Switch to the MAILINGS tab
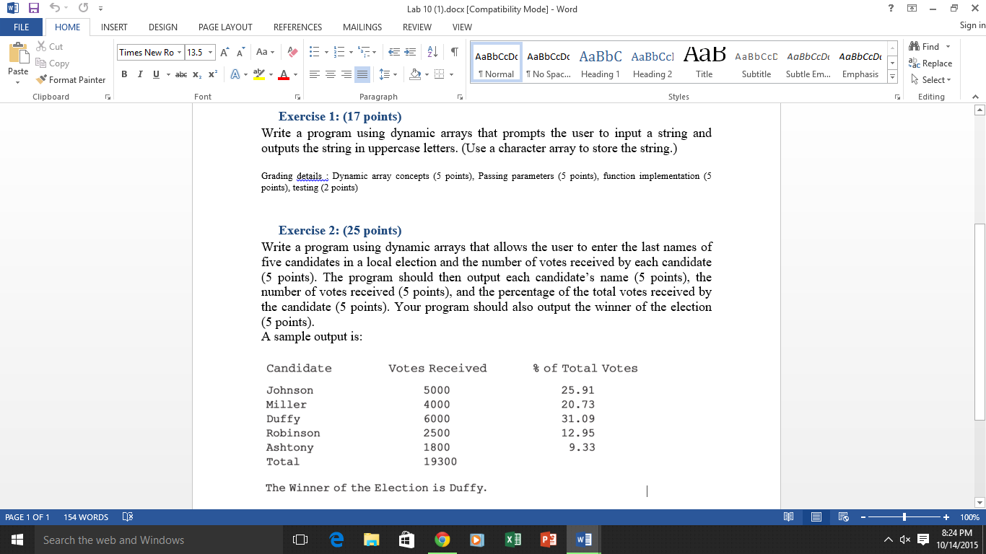Viewport: 986px width, 554px height. [362, 27]
